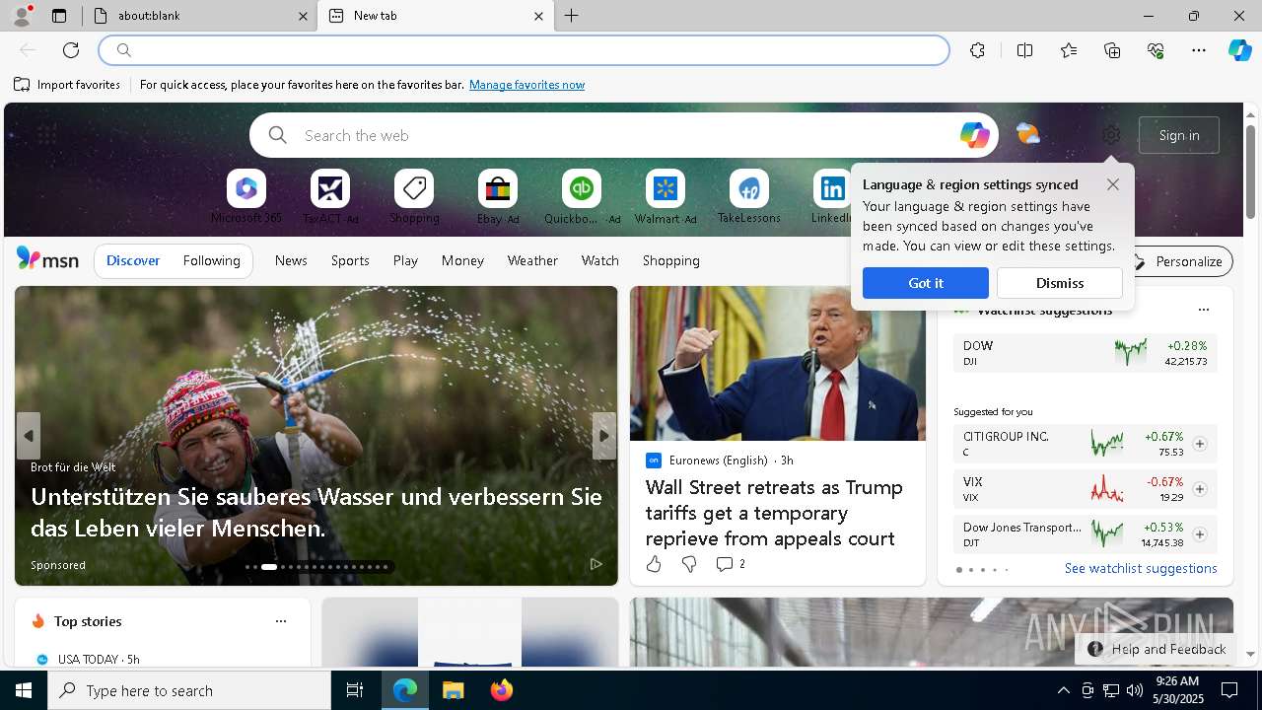The width and height of the screenshot is (1262, 710).
Task: Add Citigroup Inc. to watchlist
Action: (1200, 444)
